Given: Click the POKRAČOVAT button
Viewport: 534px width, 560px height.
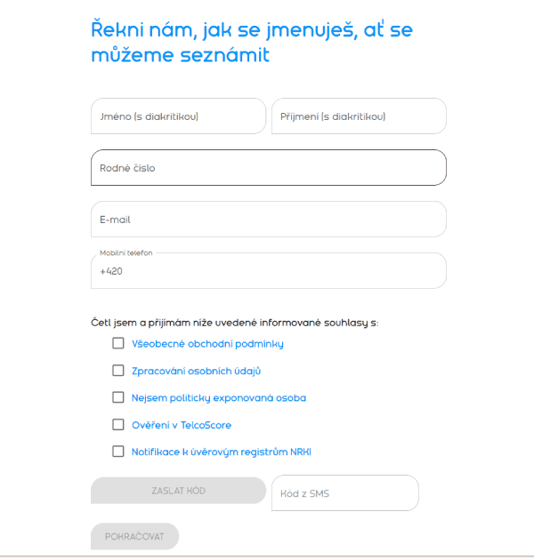Looking at the screenshot, I should click(135, 536).
